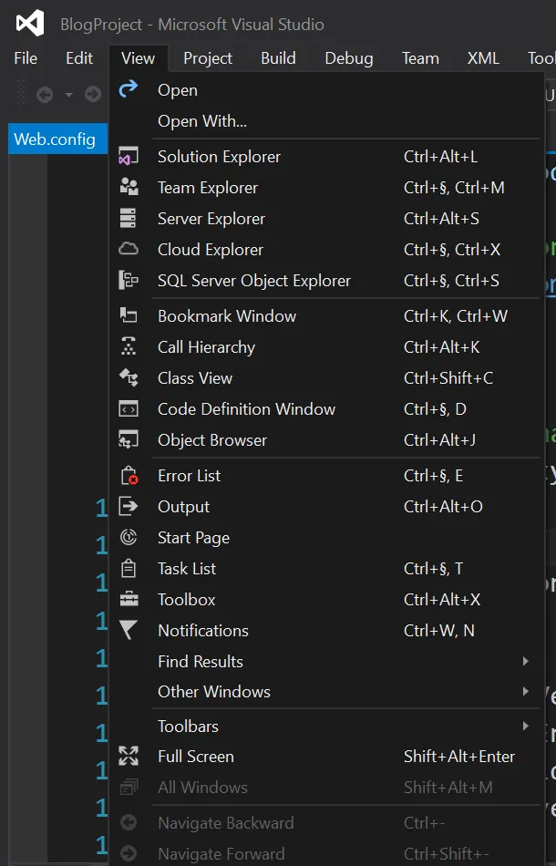Select SQL Server Object Explorer entry

[325, 280]
